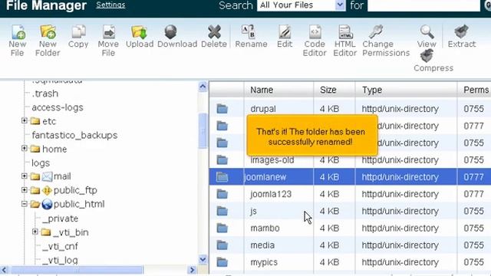Image resolution: width=491 pixels, height=276 pixels.
Task: Select the mypics folder name
Action: click(x=264, y=262)
